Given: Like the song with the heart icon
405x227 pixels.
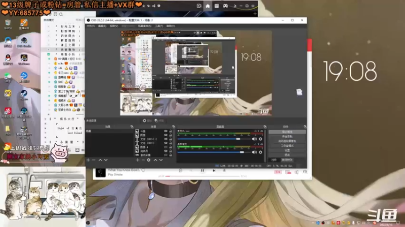Looking at the screenshot, I should pyautogui.click(x=143, y=170).
